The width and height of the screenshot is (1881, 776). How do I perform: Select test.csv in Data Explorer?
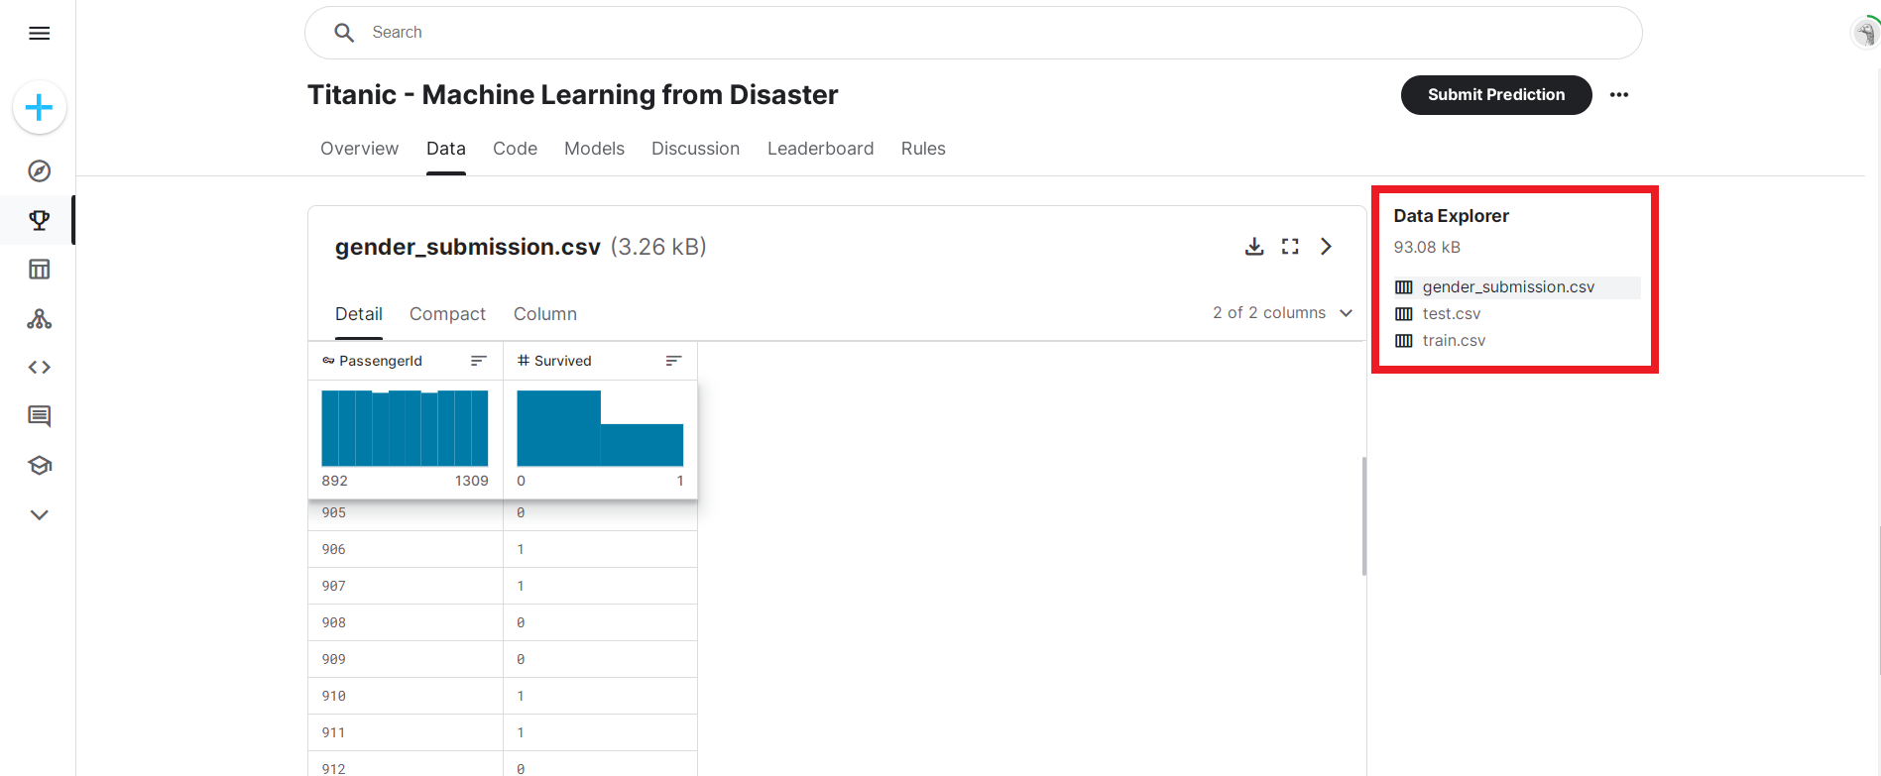1452,314
